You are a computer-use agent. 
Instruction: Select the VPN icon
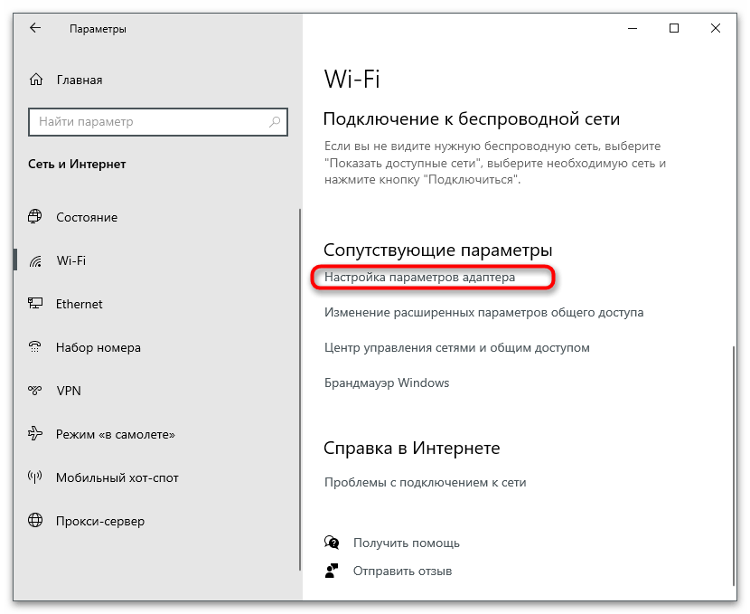35,391
